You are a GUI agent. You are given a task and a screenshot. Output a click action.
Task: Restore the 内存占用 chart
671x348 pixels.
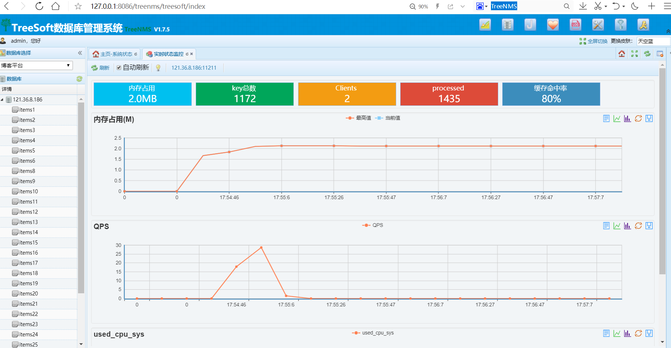638,119
